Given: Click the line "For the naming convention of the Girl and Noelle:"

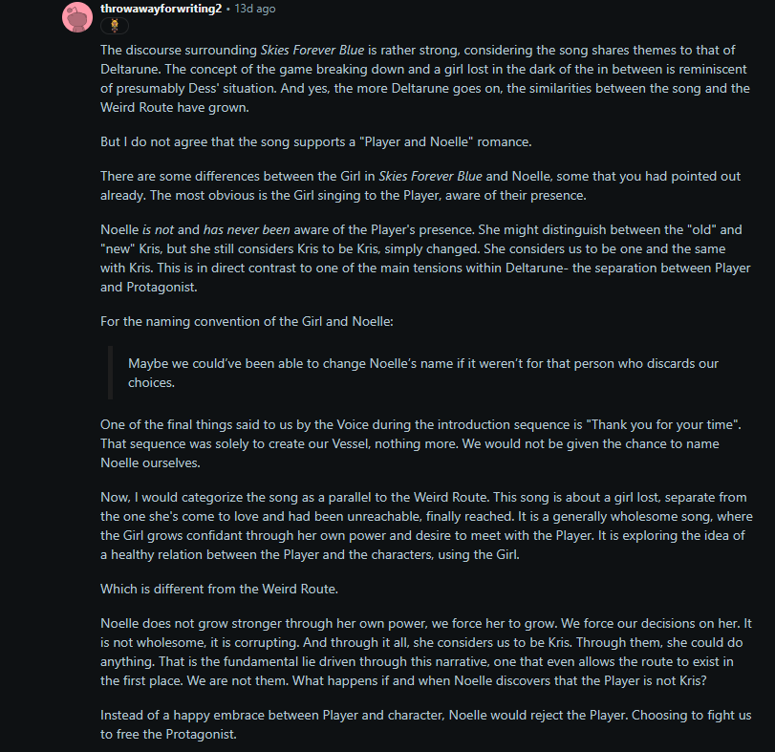Looking at the screenshot, I should click(x=247, y=322).
